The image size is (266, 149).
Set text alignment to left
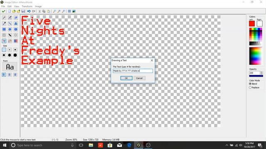pyautogui.click(x=4, y=74)
